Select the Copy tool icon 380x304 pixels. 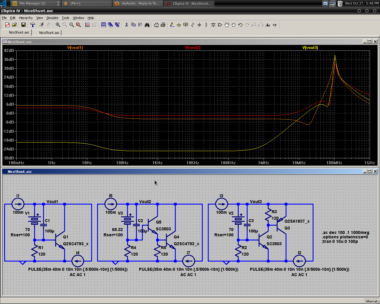coord(133,25)
